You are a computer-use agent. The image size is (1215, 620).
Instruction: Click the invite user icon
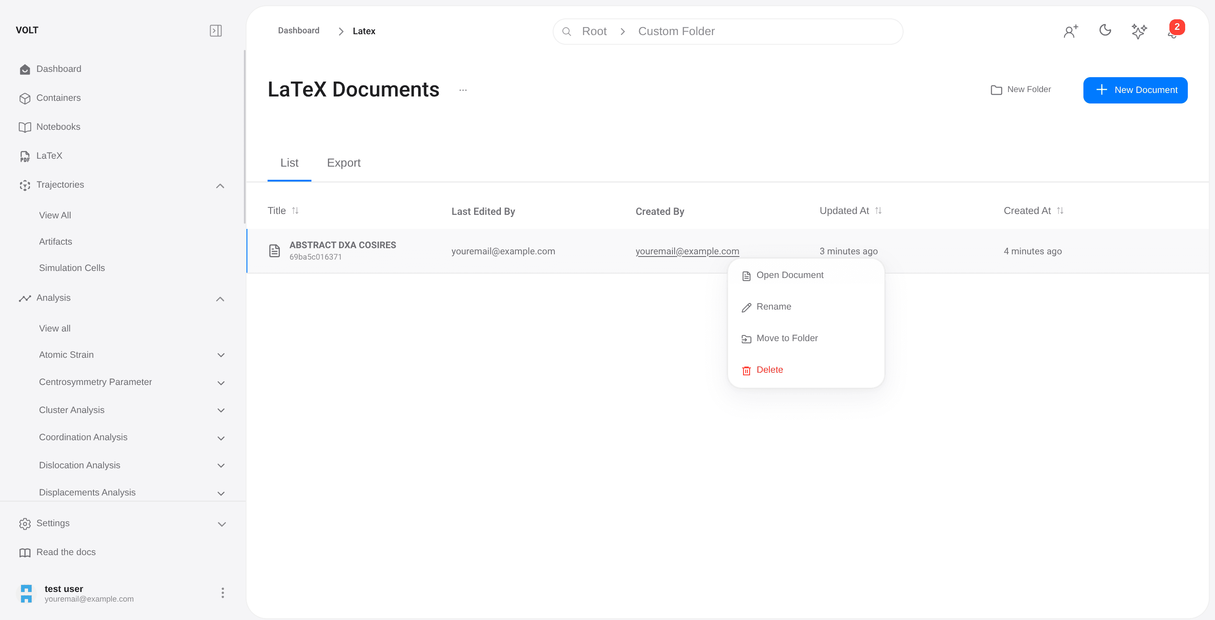click(1071, 31)
